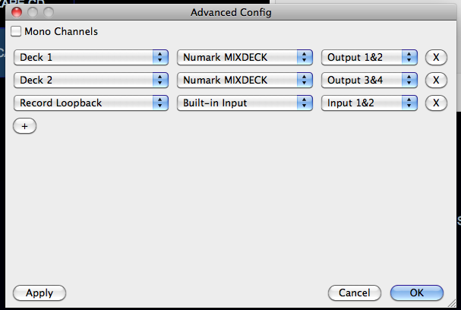Confirm with the OK button
Screen dimensions: 461x310
(x=416, y=293)
